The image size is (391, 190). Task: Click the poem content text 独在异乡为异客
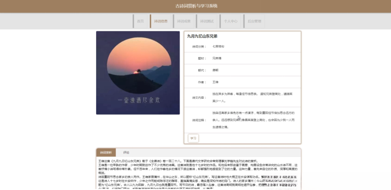[223, 94]
